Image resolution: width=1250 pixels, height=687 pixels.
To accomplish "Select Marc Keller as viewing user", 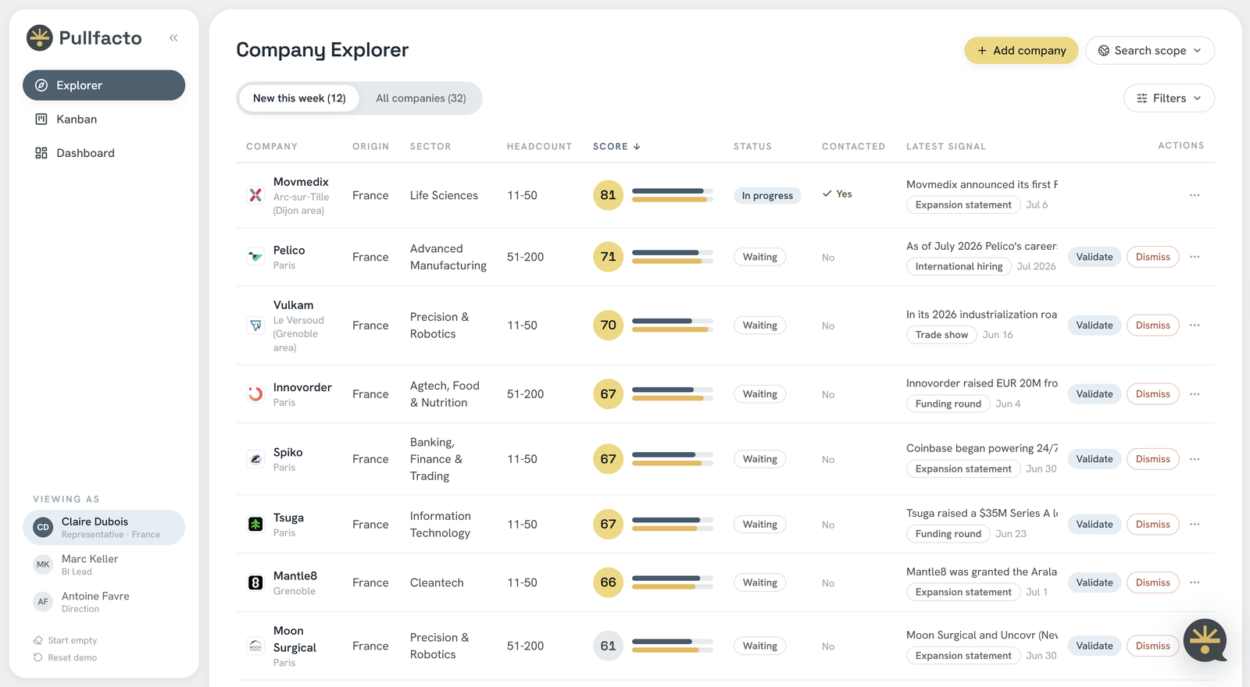I will tap(104, 564).
